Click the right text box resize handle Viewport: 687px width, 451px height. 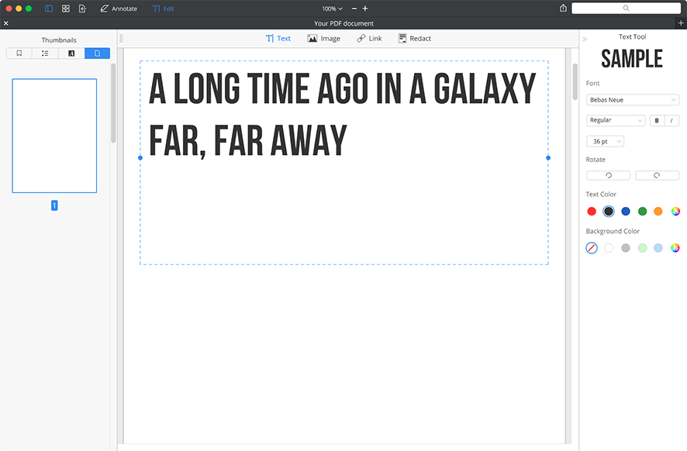(548, 157)
